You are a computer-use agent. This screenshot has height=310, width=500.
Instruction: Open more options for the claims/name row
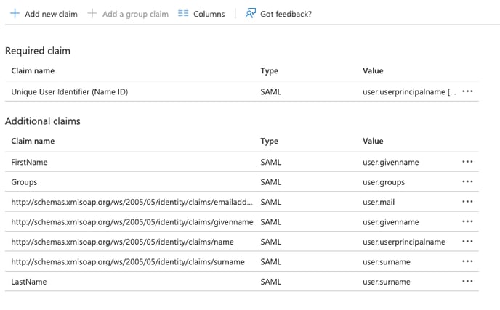tap(467, 242)
